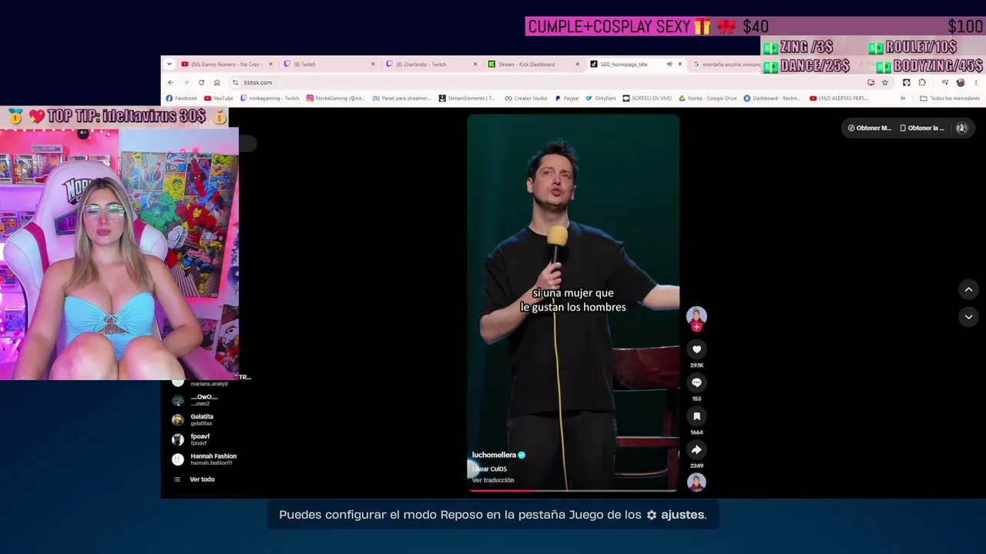Image resolution: width=986 pixels, height=554 pixels.
Task: Like the TikTok video with heart icon
Action: pos(696,349)
